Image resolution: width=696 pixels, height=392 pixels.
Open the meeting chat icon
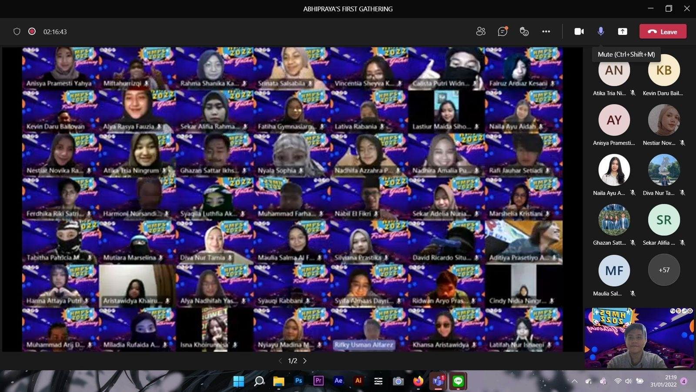click(x=502, y=31)
